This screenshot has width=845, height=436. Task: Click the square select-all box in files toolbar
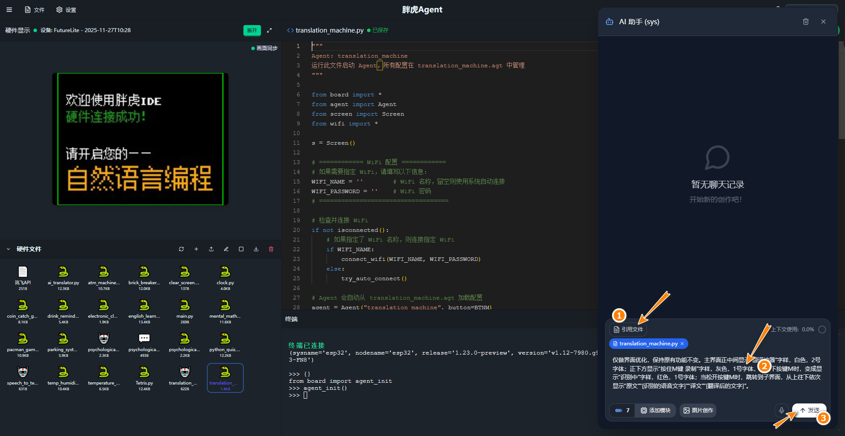(x=241, y=249)
